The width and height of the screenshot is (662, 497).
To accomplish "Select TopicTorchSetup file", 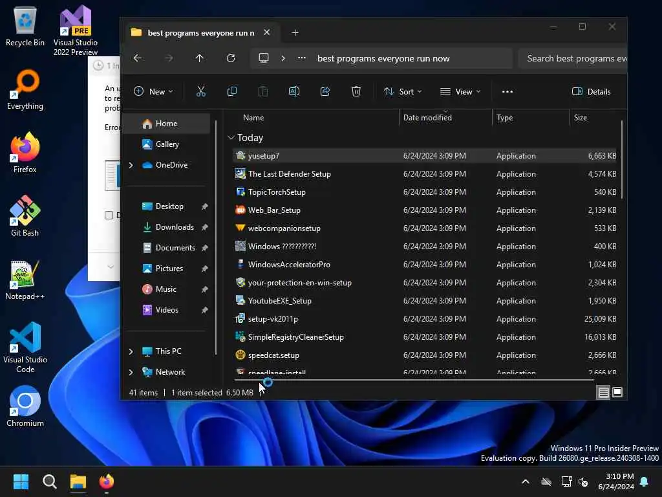I will pyautogui.click(x=425, y=192).
